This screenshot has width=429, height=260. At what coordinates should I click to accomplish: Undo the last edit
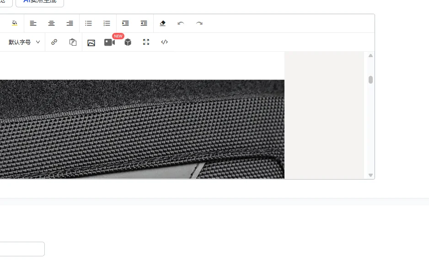tap(181, 23)
